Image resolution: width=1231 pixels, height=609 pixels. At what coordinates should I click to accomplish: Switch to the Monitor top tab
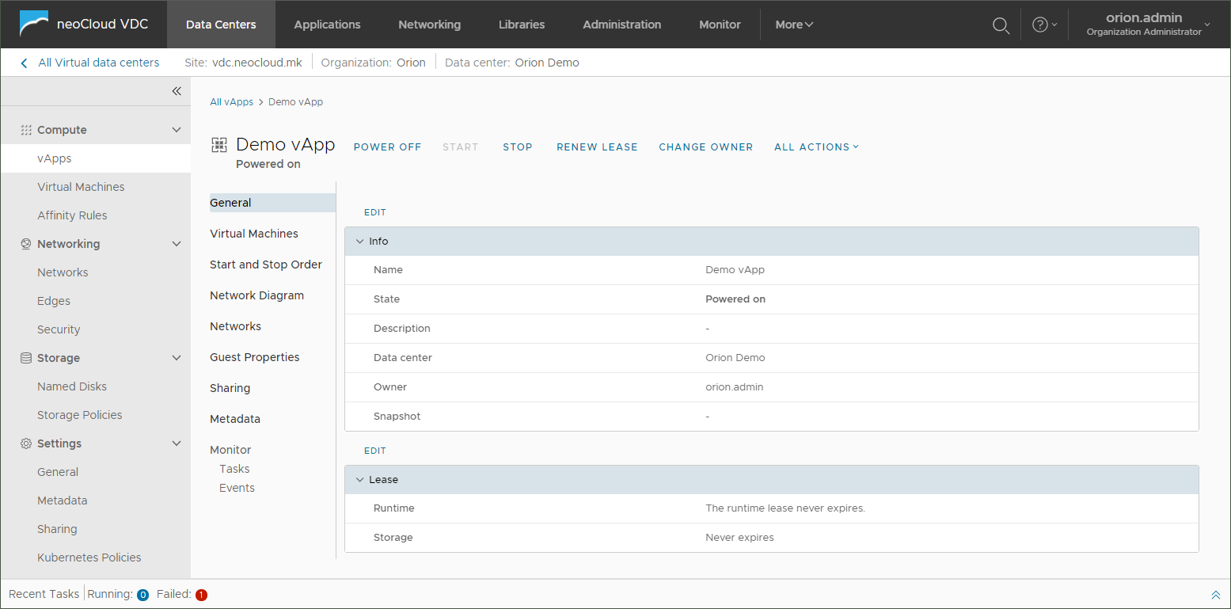point(720,25)
